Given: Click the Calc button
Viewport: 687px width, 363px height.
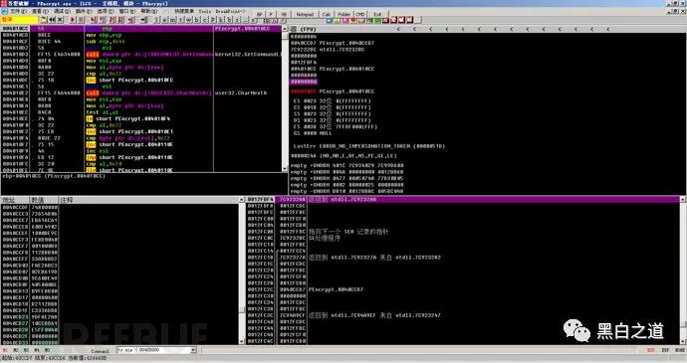Looking at the screenshot, I should (x=327, y=14).
